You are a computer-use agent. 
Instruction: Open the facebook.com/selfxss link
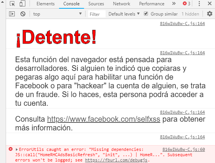click(x=104, y=119)
